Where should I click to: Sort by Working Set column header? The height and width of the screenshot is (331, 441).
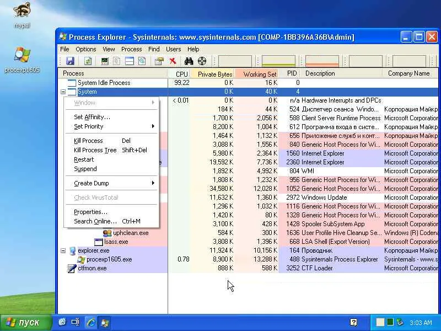(256, 74)
